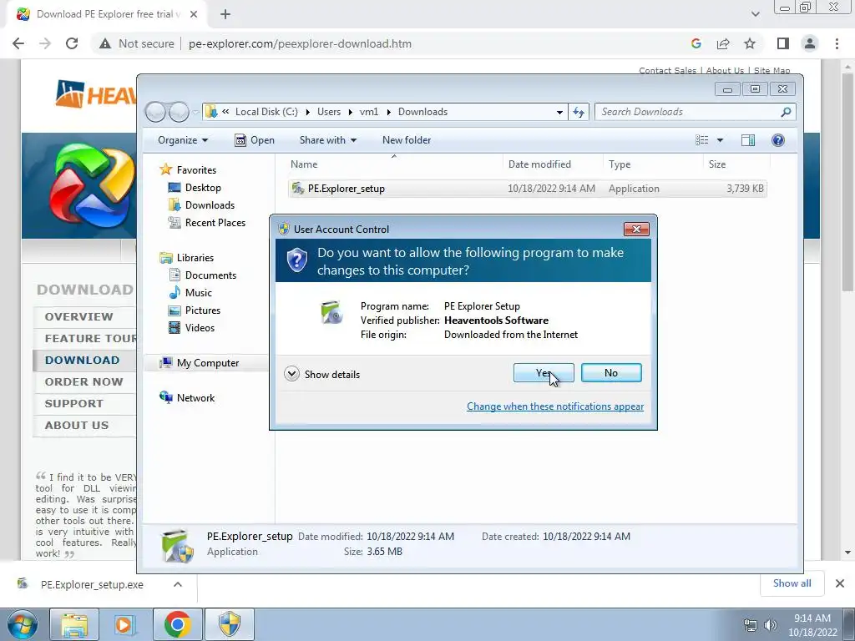Viewport: 855px width, 641px height.
Task: Open DOWNLOAD in website sidebar
Action: point(82,361)
